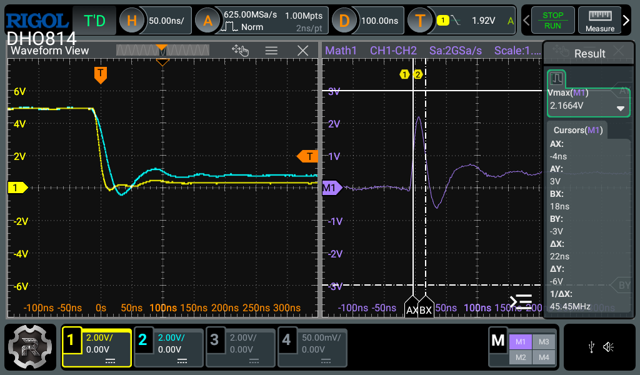Open the trigger T settings
This screenshot has height=375, width=640.
click(421, 21)
